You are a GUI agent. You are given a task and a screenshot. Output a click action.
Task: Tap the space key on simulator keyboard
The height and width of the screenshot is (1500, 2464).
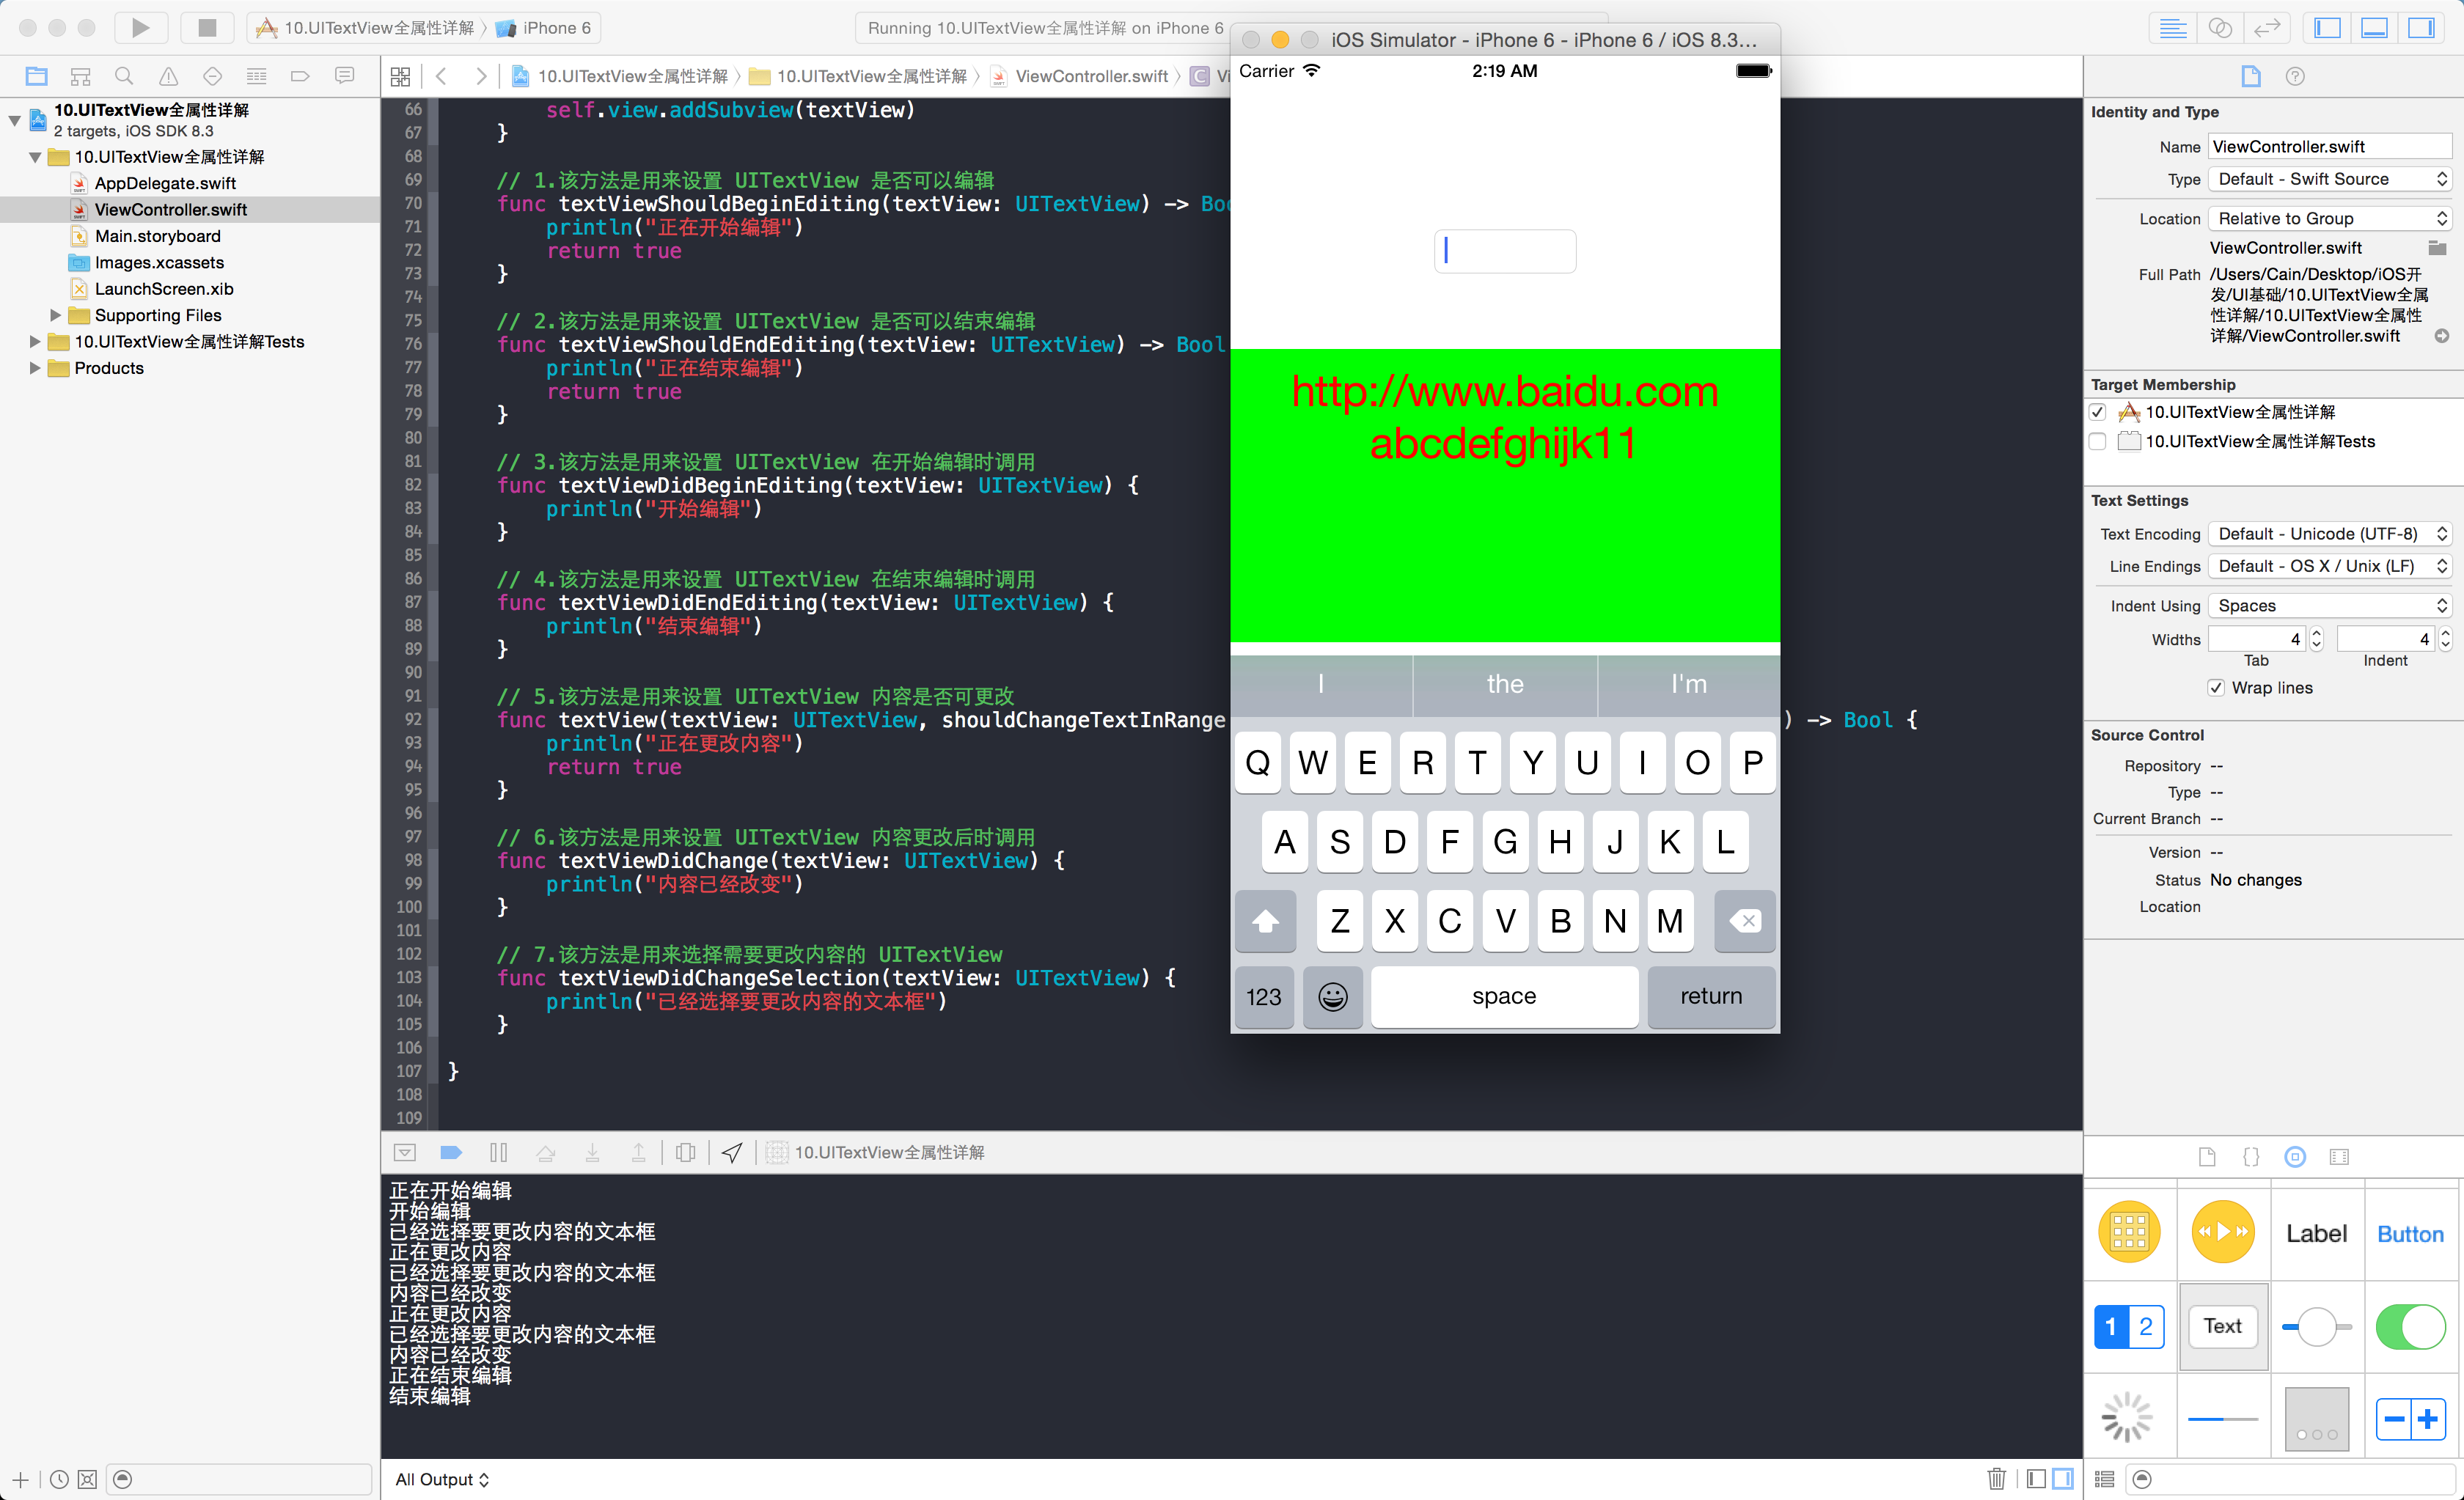click(1504, 996)
